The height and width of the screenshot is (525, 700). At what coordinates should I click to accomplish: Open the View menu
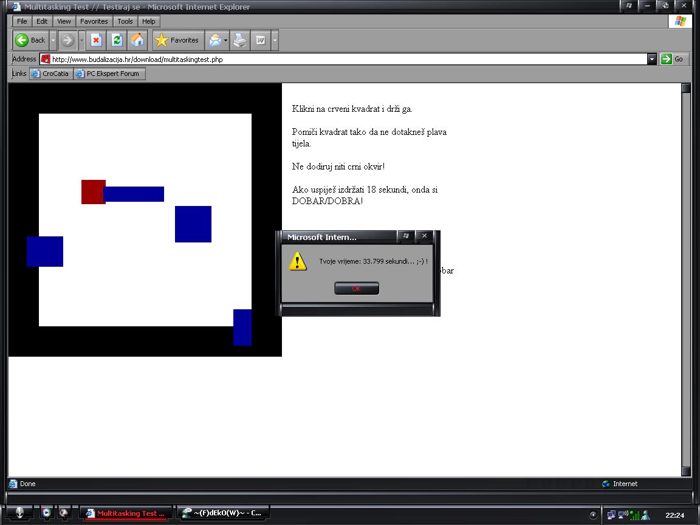pyautogui.click(x=64, y=21)
